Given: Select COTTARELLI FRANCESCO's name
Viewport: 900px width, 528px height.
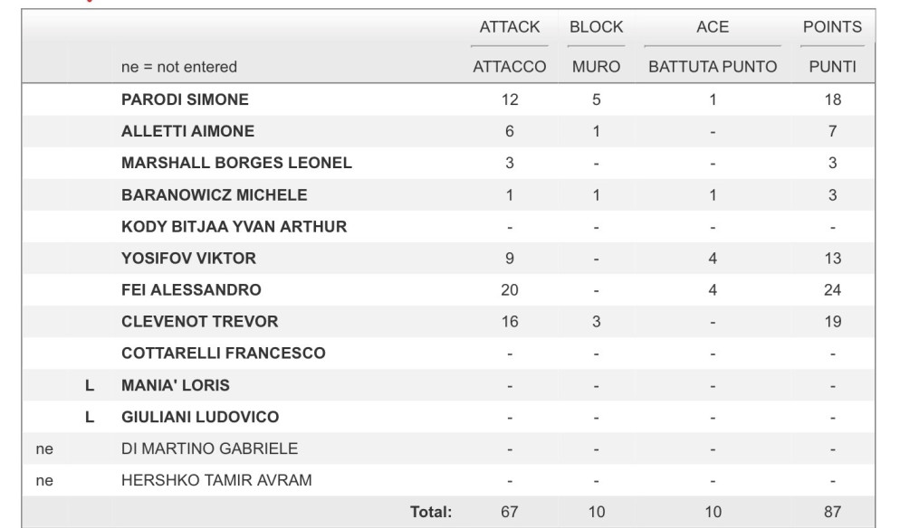Looking at the screenshot, I should coord(223,354).
